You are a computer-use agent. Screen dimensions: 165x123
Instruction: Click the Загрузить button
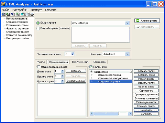click(146, 114)
